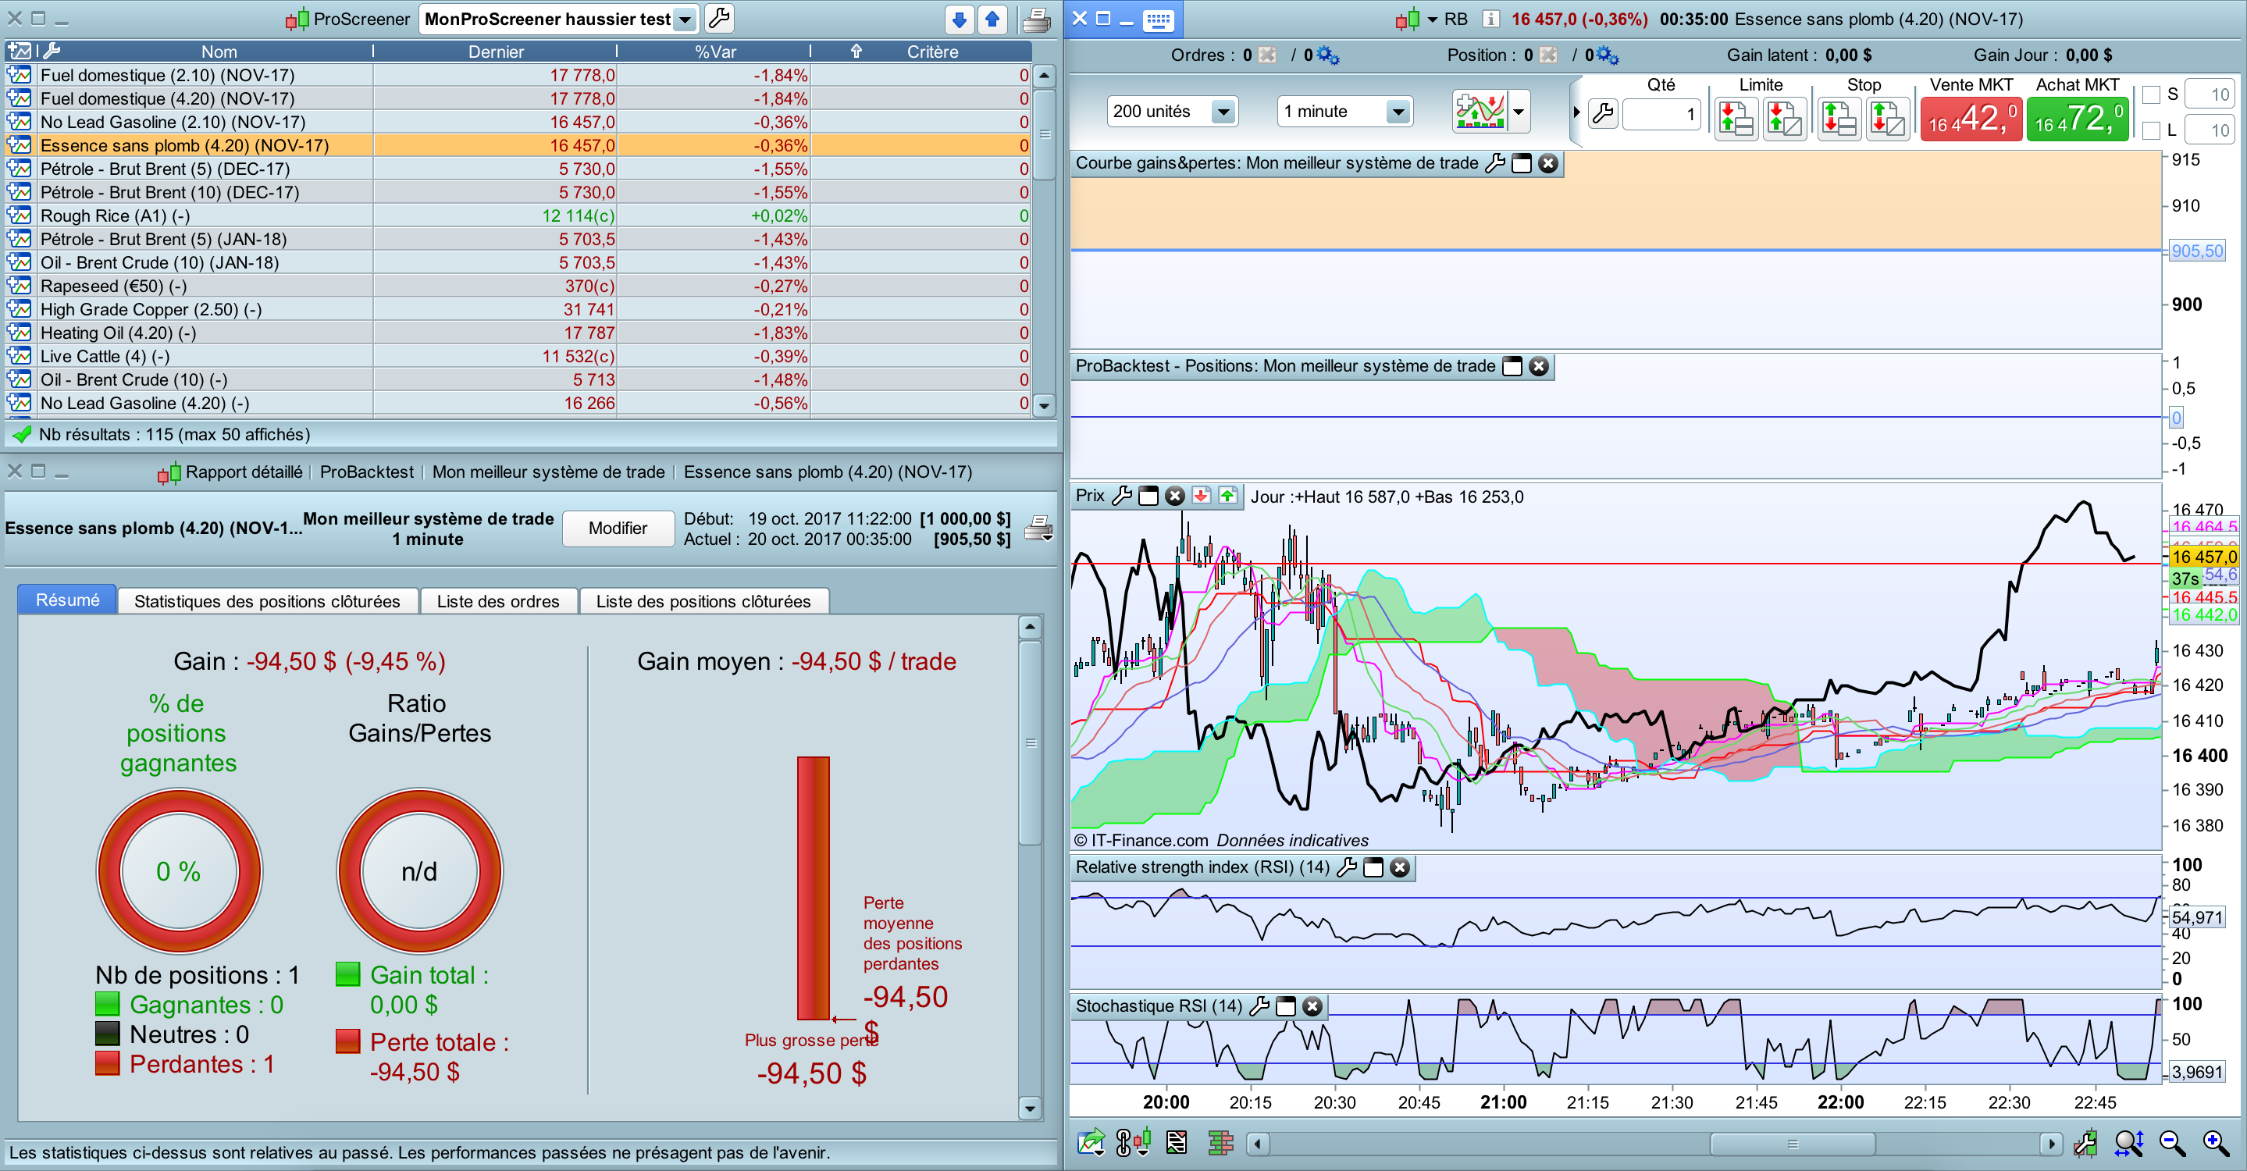This screenshot has height=1171, width=2247.
Task: Expand the 200 unités dropdown
Action: [x=1223, y=112]
